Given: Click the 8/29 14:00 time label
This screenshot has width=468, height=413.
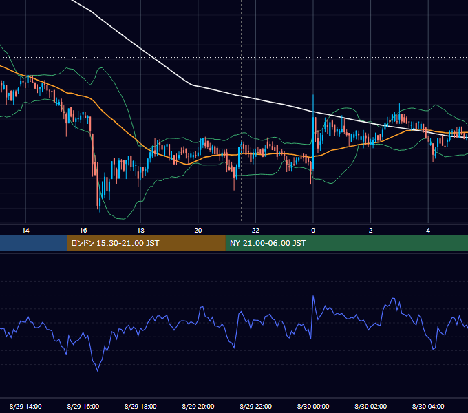Looking at the screenshot, I should [25, 406].
